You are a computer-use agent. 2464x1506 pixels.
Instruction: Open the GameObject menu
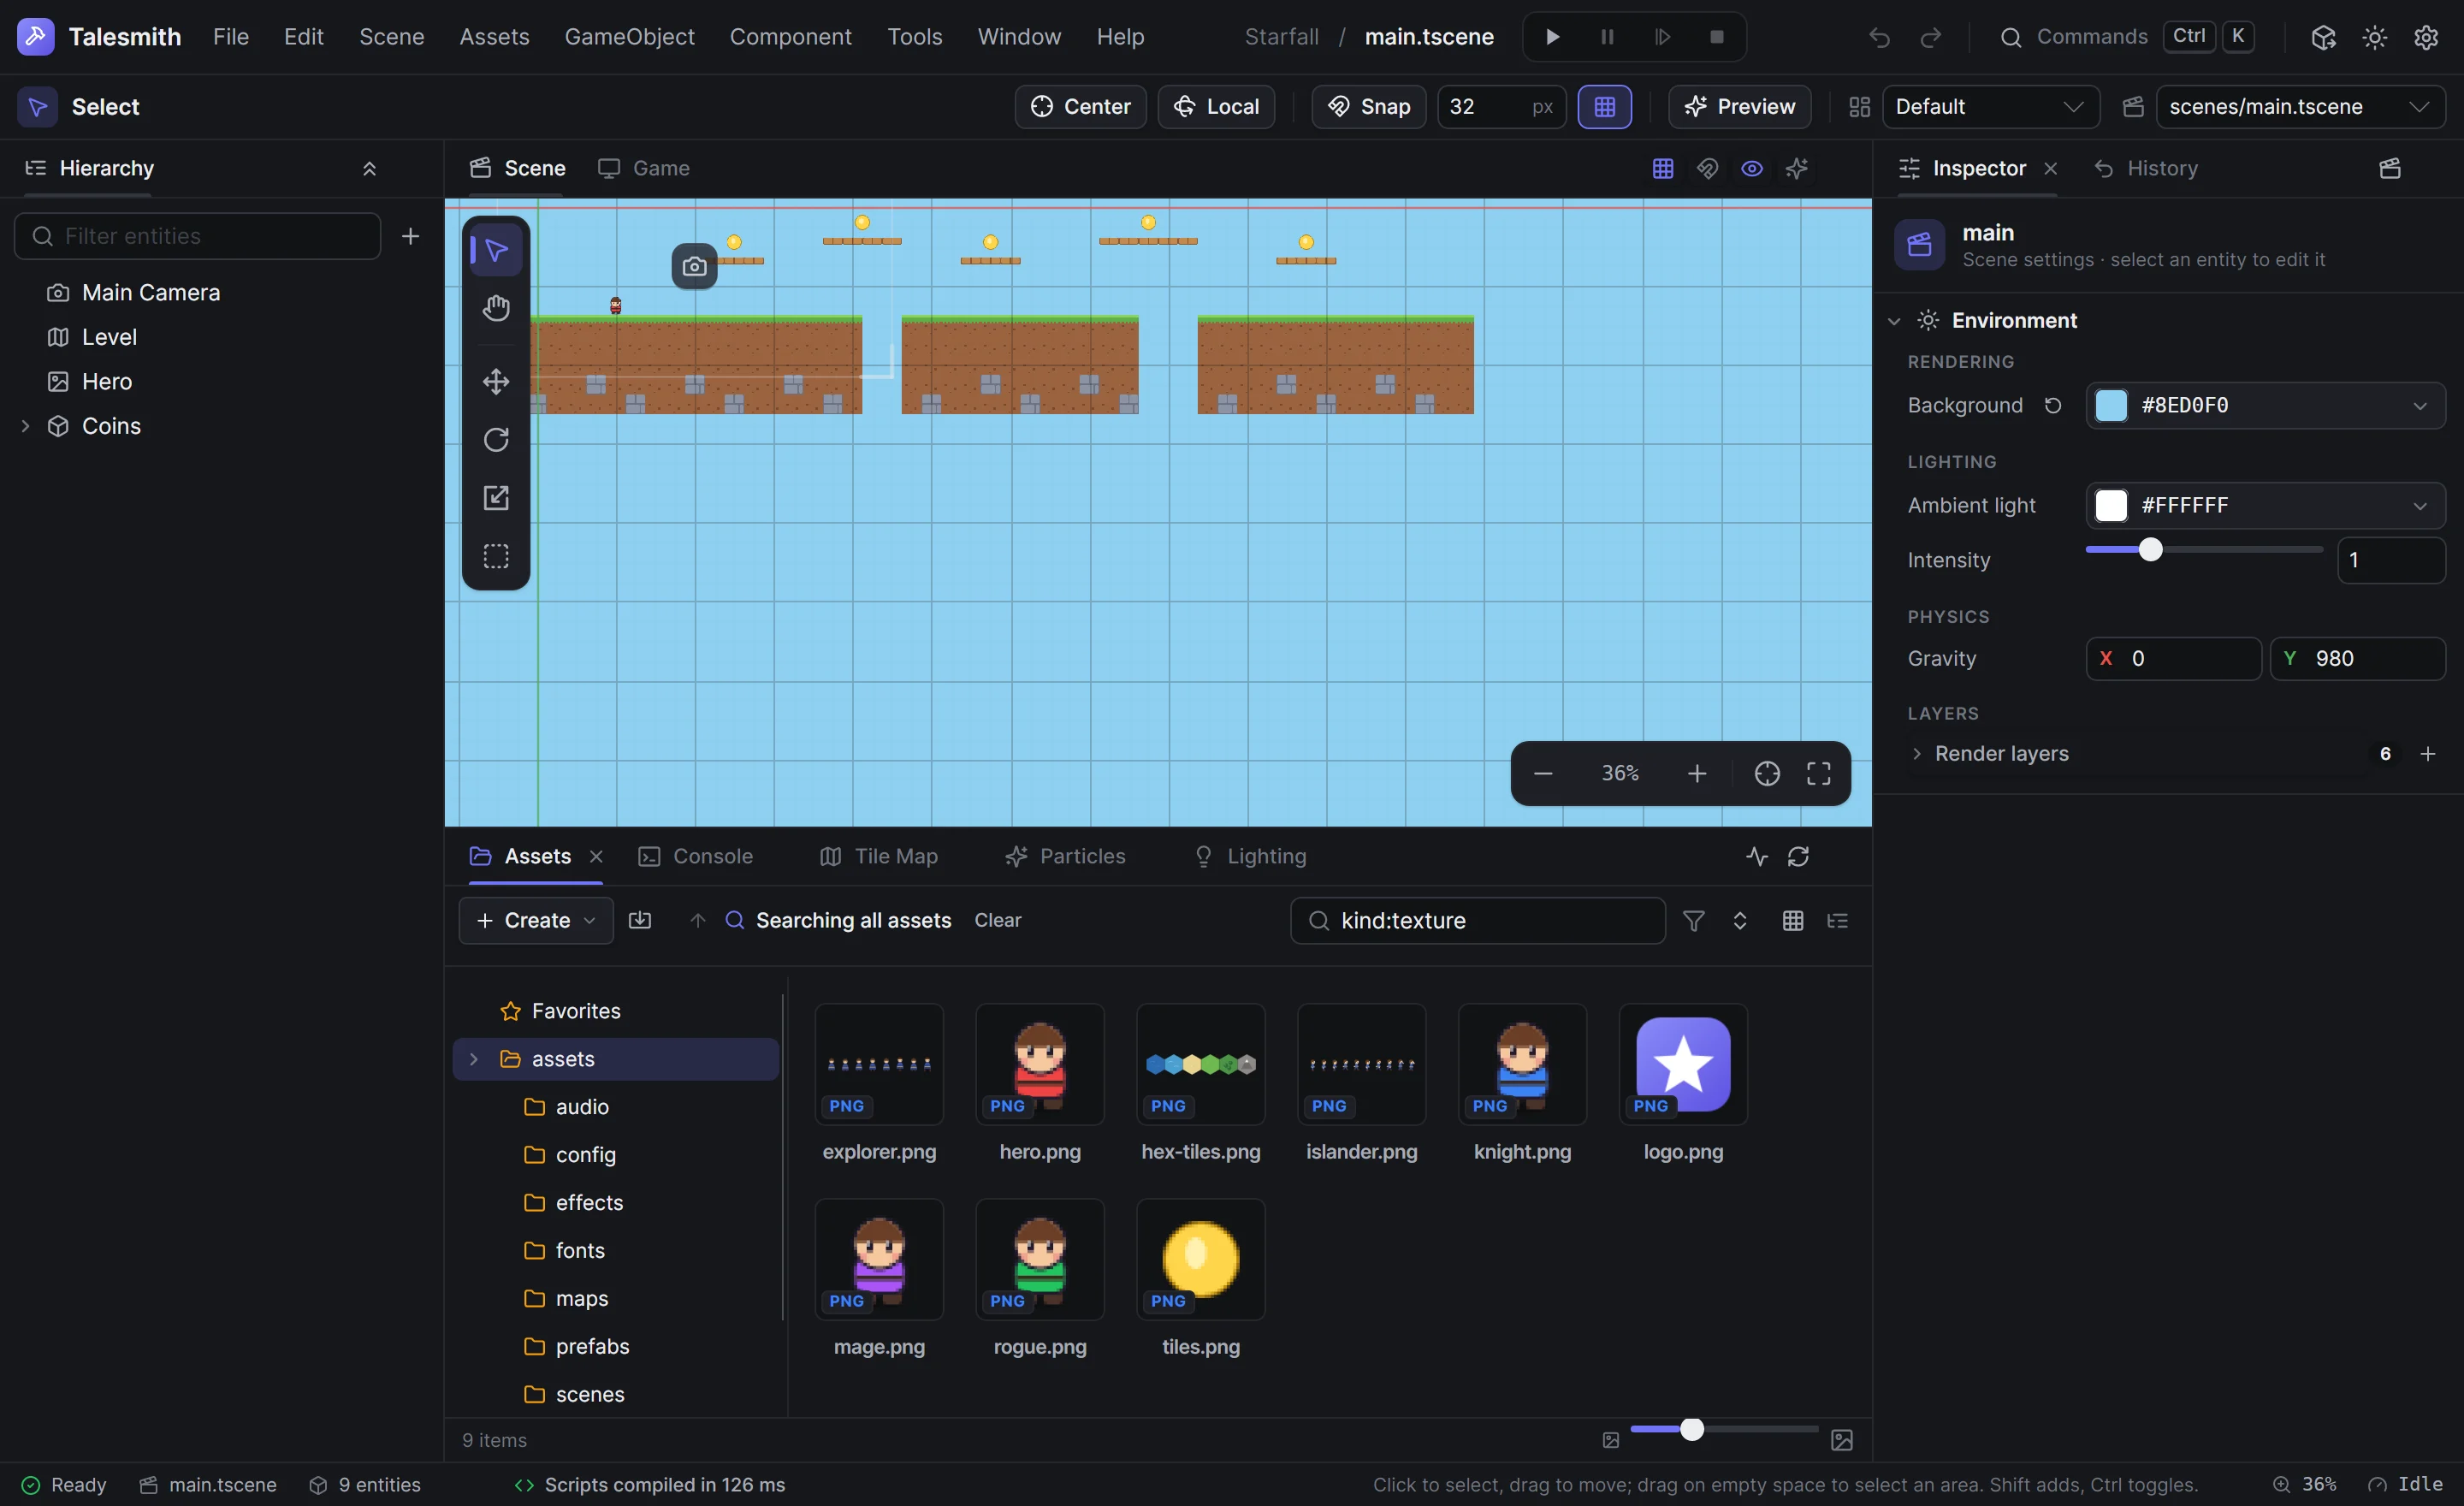629,37
